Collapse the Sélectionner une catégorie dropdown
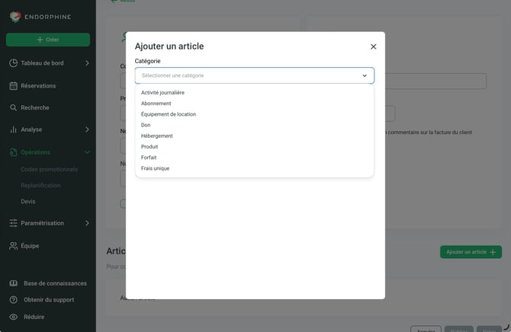 click(x=365, y=75)
